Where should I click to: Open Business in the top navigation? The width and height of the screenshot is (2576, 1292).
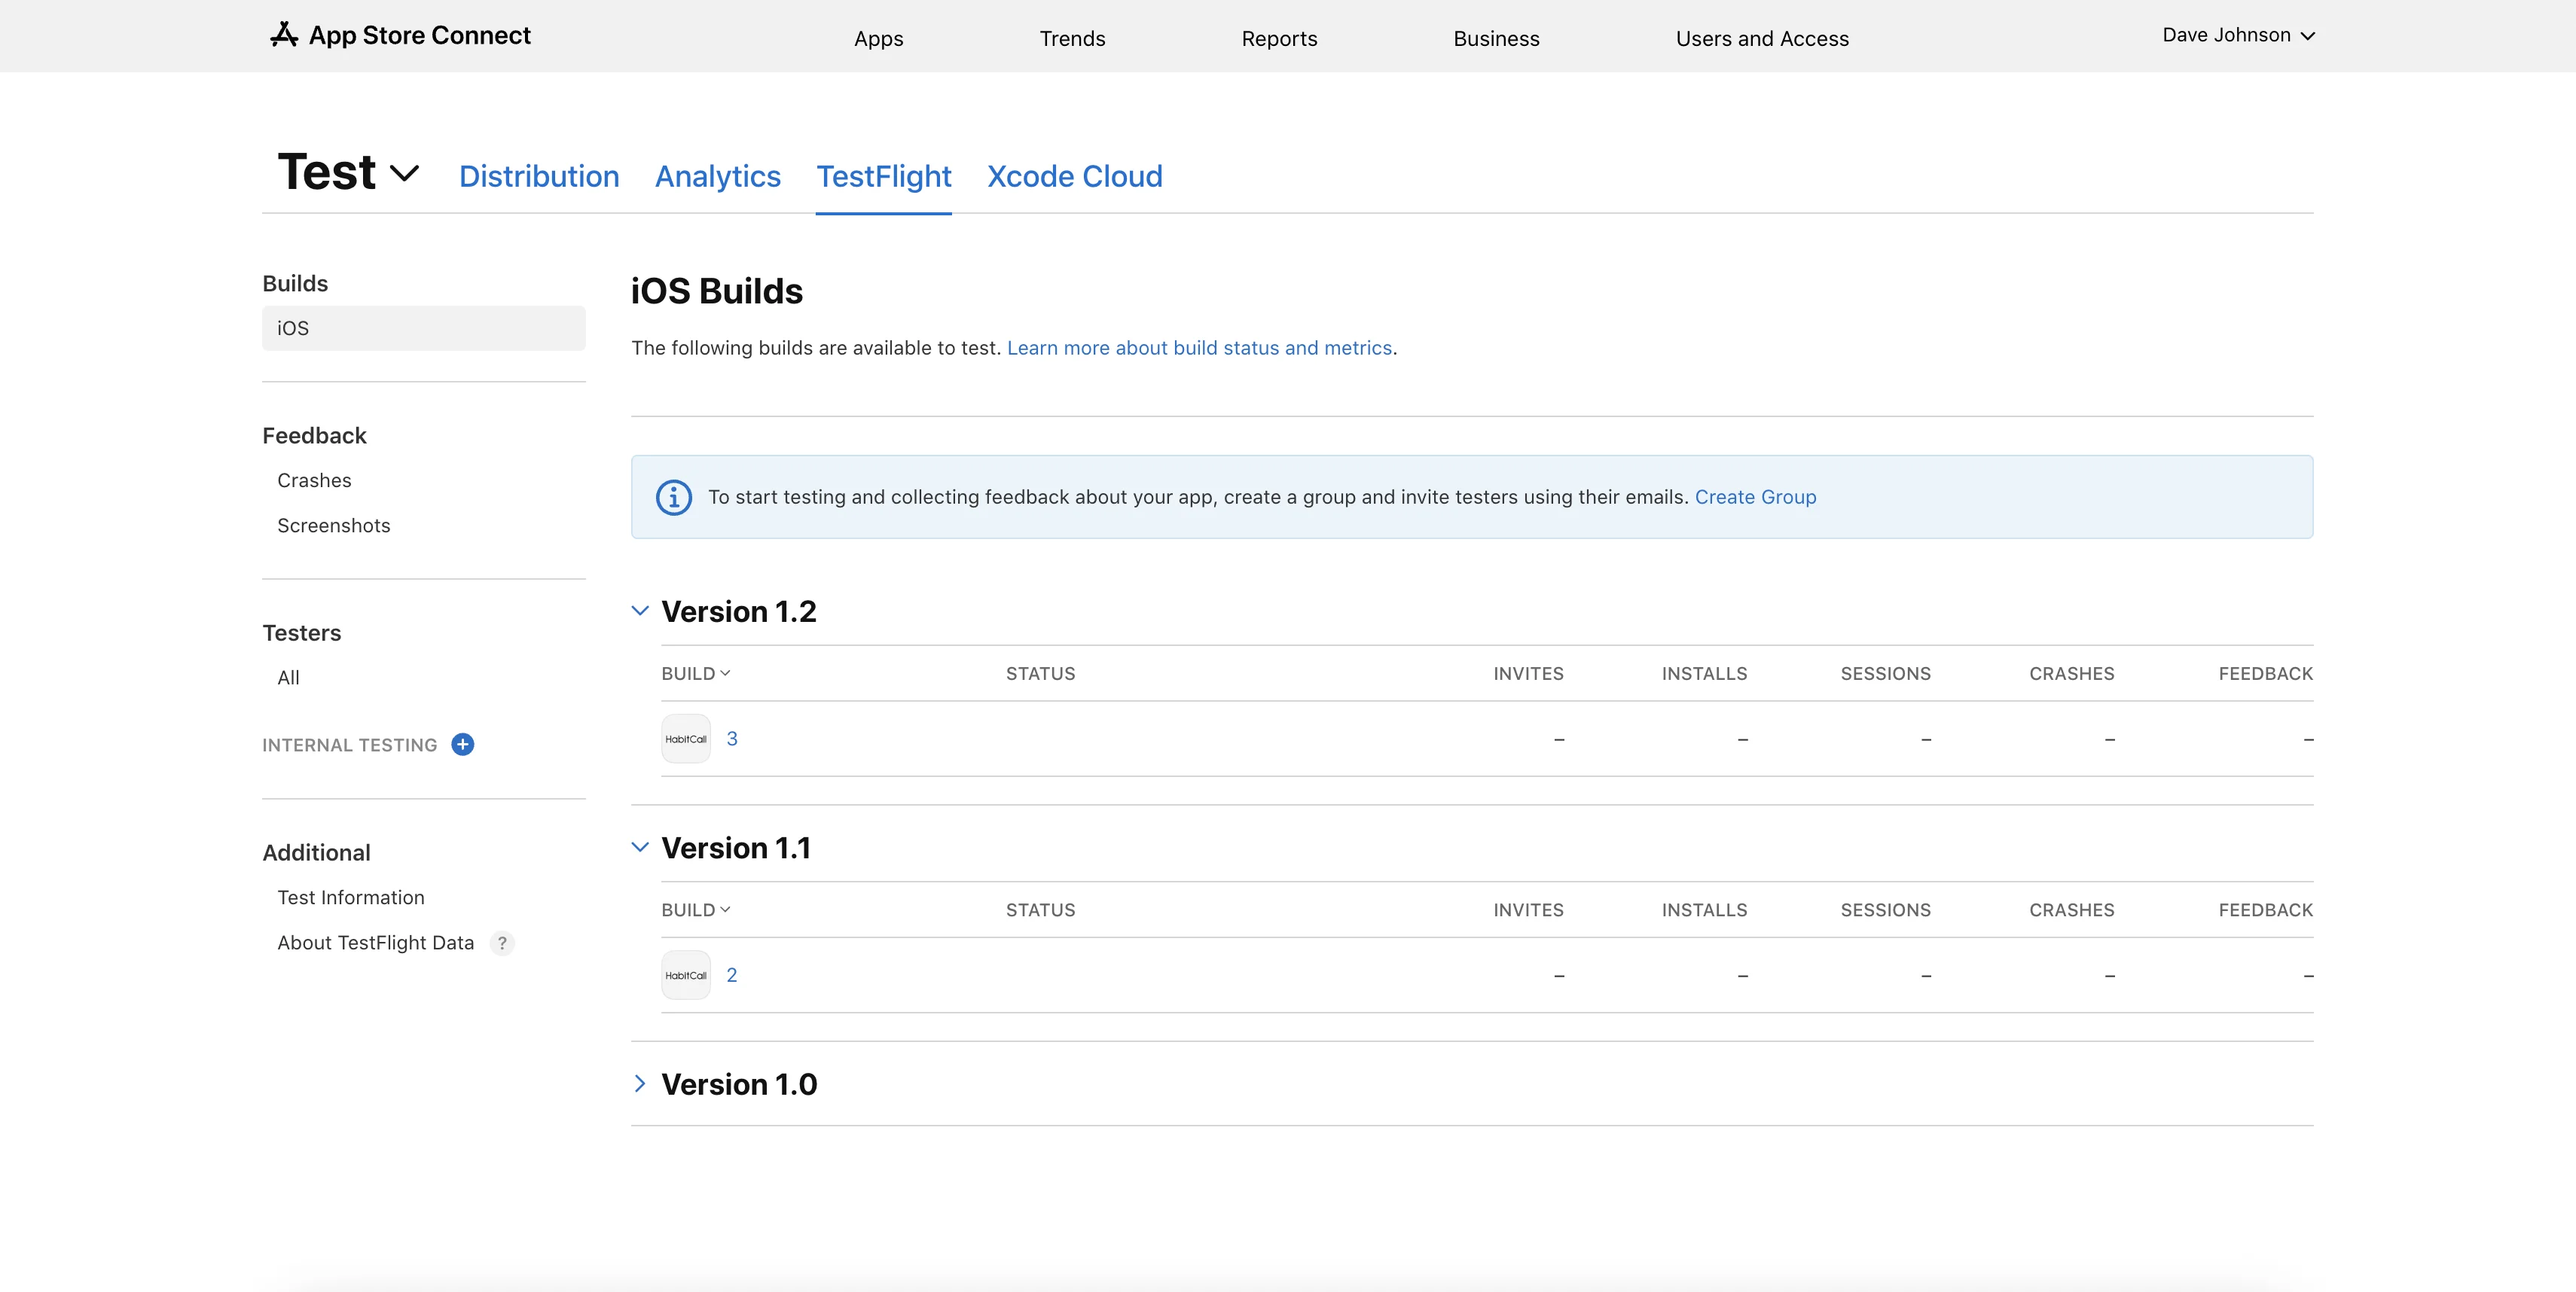1496,38
